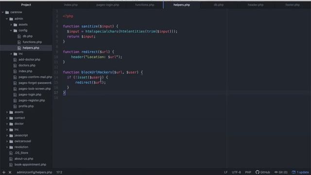
Task: Select the helpers.php tab
Action: point(182,5)
